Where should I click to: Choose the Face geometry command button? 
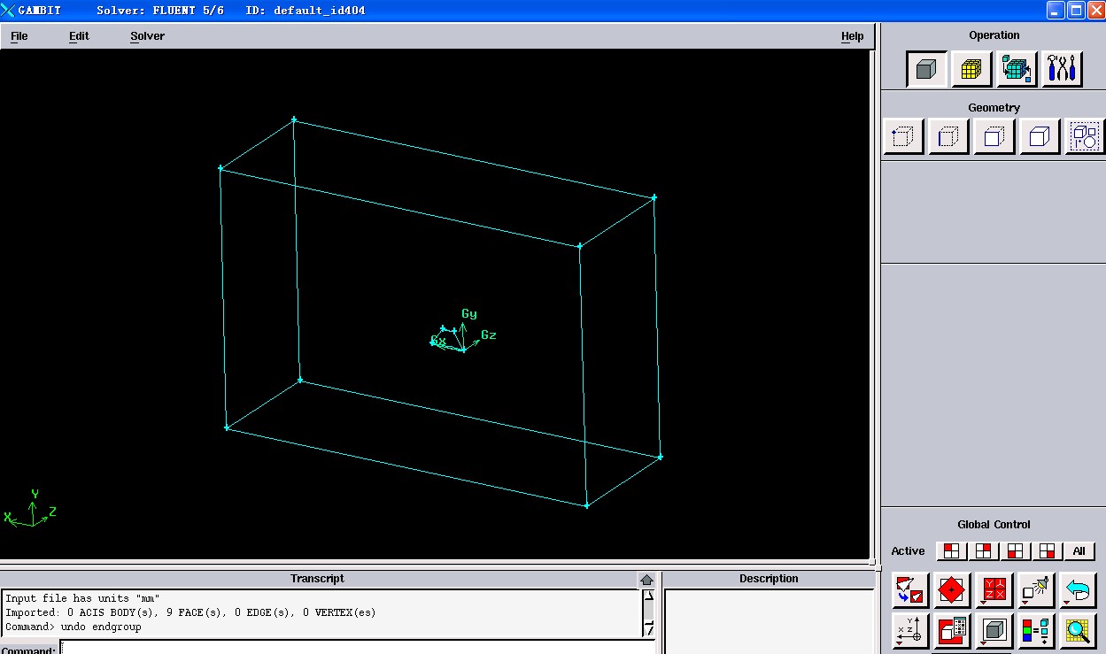tap(994, 137)
